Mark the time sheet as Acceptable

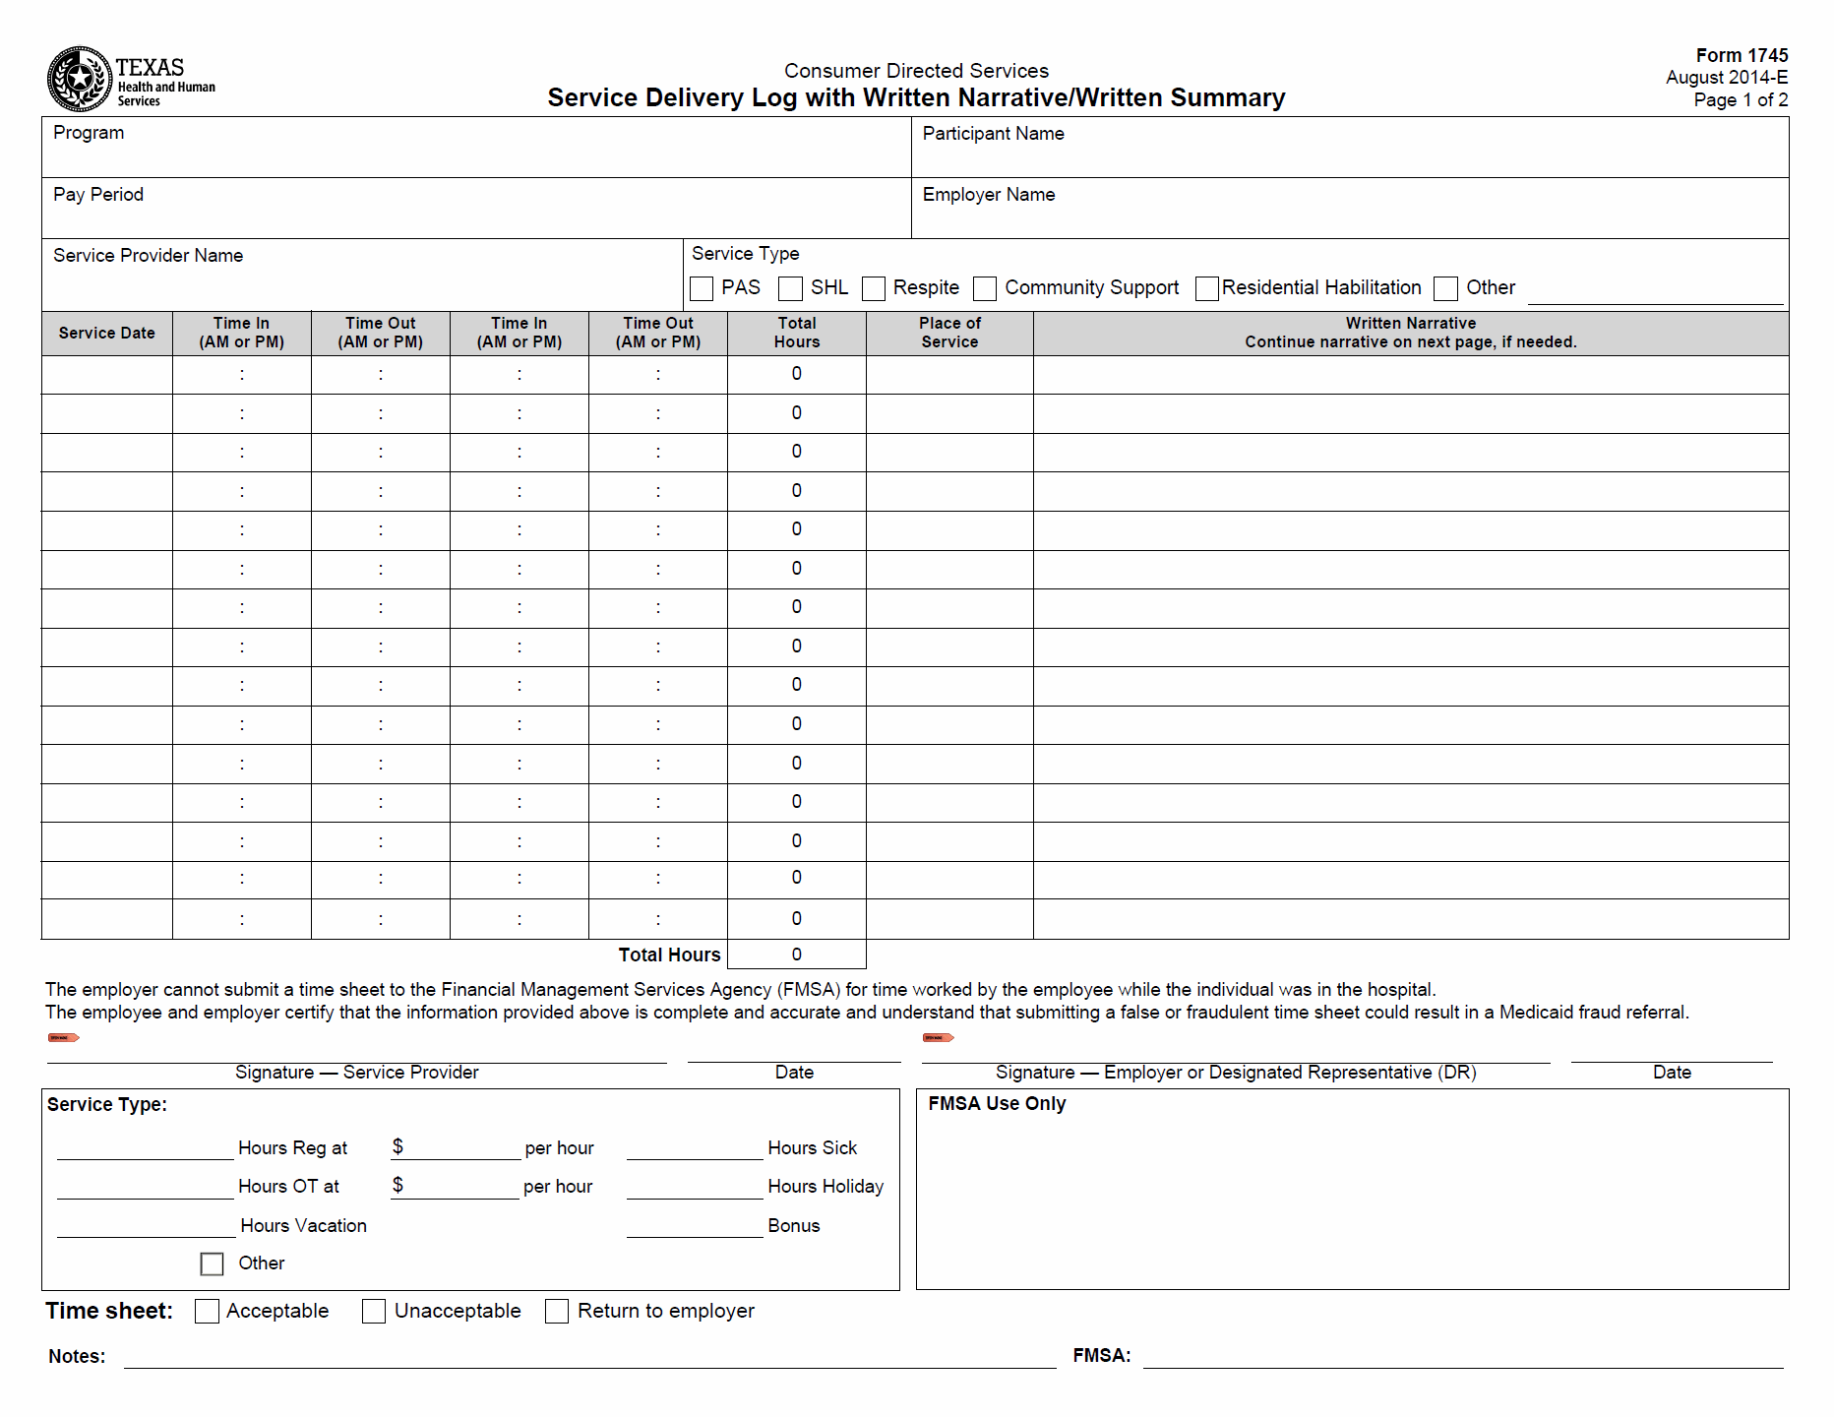pos(207,1312)
